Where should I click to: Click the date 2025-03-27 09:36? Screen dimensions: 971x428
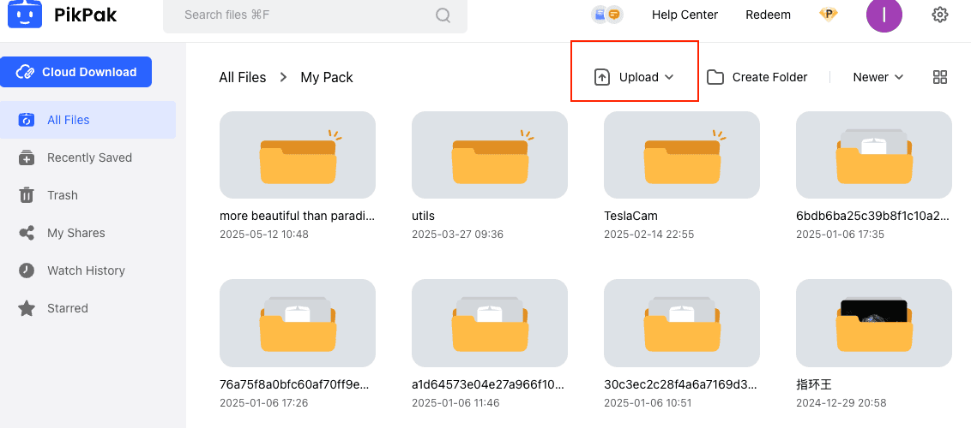tap(458, 235)
